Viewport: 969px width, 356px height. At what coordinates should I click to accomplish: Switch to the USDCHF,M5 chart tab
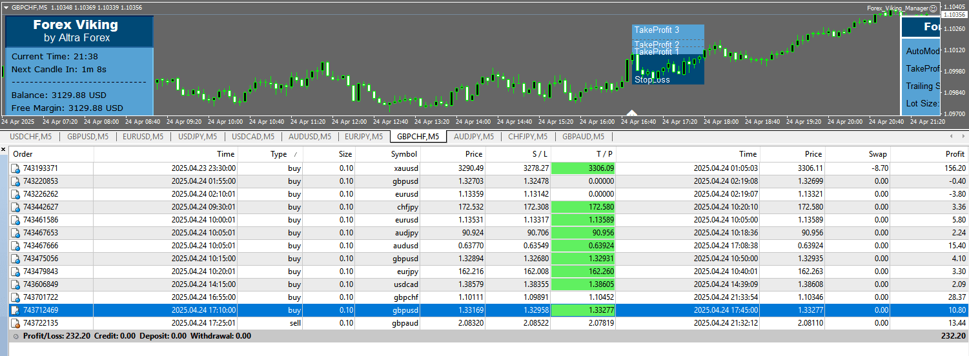[x=30, y=136]
